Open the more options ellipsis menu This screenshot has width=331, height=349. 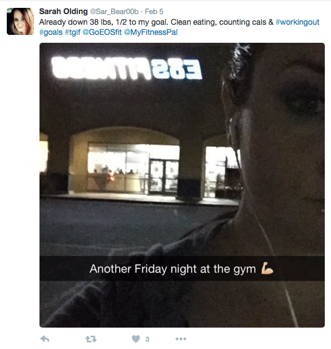(x=181, y=339)
